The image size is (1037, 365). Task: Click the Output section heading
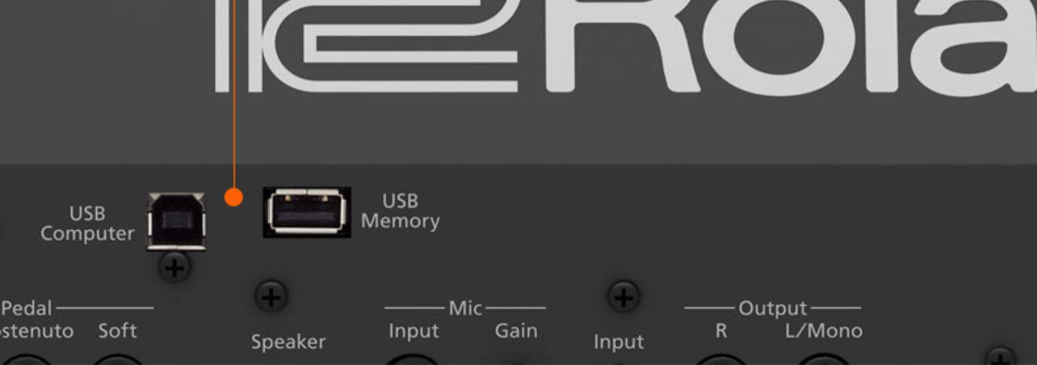[x=773, y=308]
